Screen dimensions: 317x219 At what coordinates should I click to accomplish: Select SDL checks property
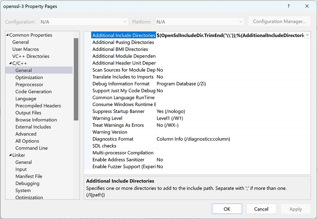(104, 146)
